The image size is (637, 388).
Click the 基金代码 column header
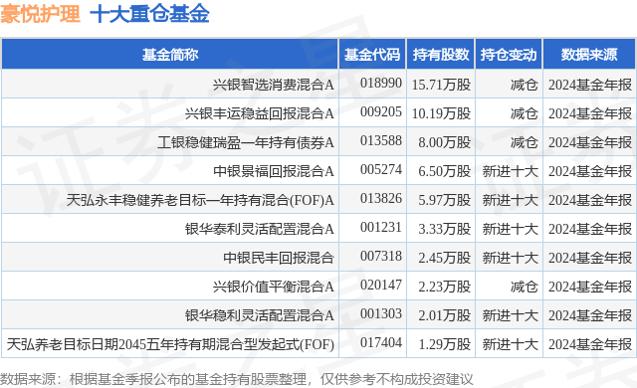point(372,55)
